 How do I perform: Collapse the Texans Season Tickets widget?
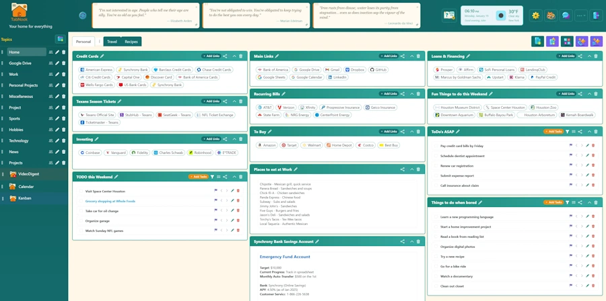(234, 101)
